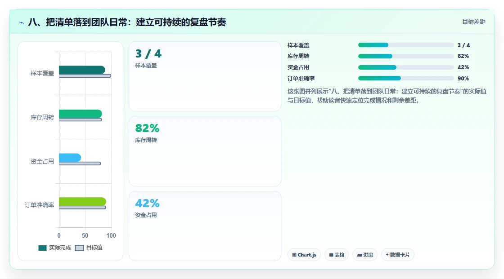Screen dimensions: 504x279
Task: Click the 82% value in progress list
Action: pyautogui.click(x=463, y=56)
